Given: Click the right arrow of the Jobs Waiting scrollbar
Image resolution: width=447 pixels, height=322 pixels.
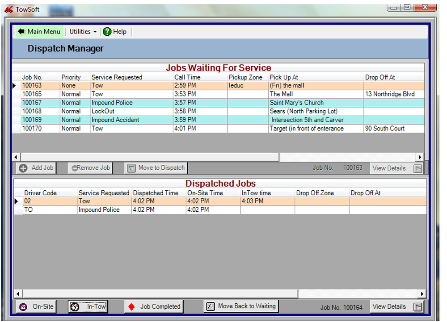Looking at the screenshot, I should [x=420, y=157].
